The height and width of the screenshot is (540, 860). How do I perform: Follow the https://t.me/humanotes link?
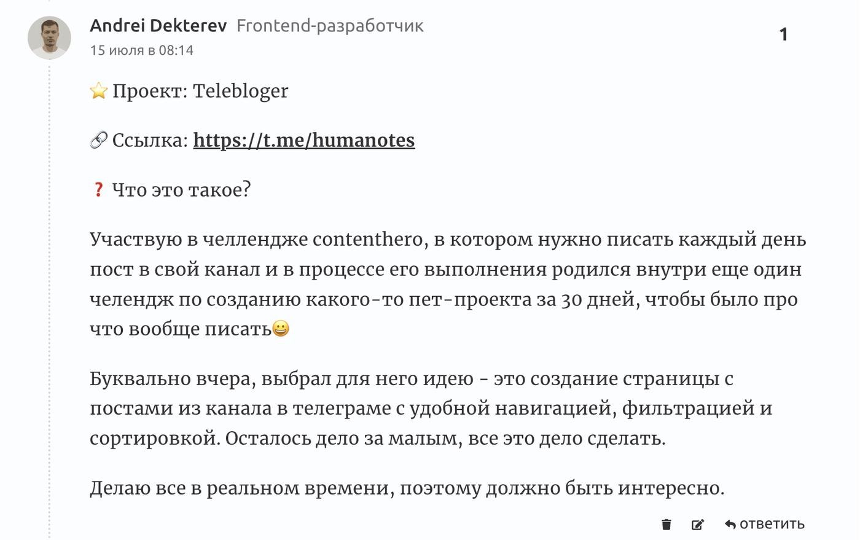pyautogui.click(x=304, y=140)
